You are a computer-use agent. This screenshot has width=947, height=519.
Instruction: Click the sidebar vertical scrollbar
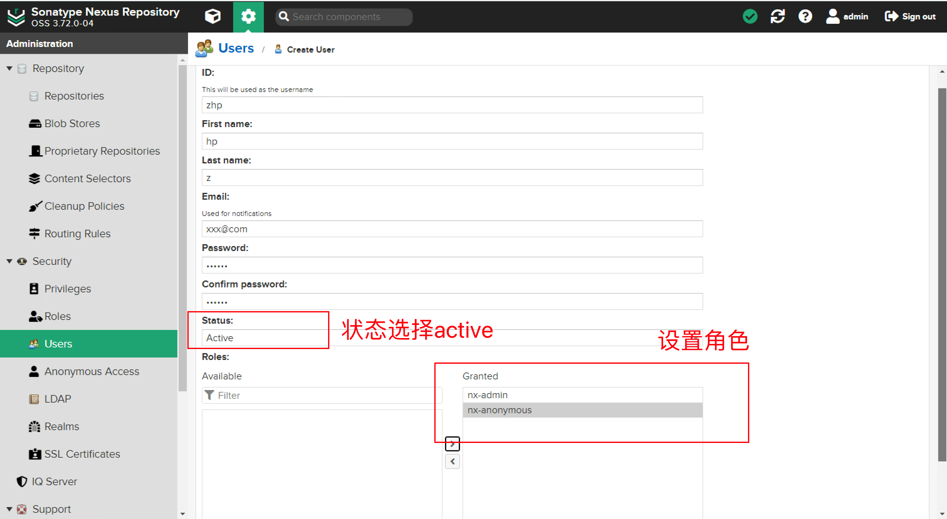(182, 228)
